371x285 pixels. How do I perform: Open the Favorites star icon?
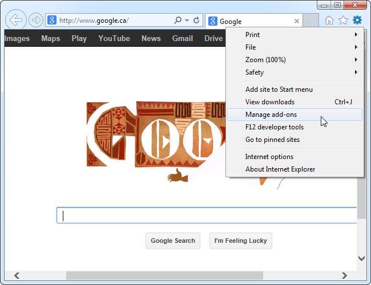[x=343, y=21]
